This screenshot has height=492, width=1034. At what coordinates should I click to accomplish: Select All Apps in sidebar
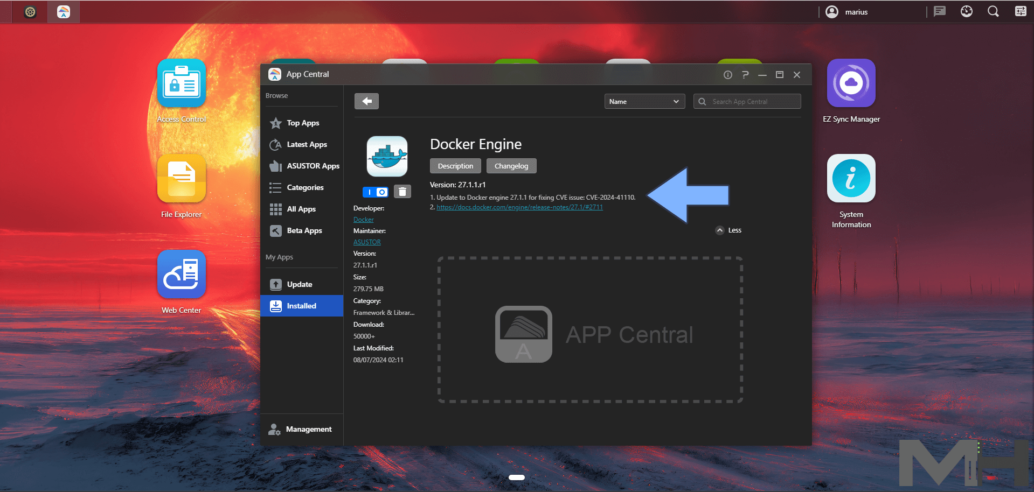pyautogui.click(x=302, y=209)
